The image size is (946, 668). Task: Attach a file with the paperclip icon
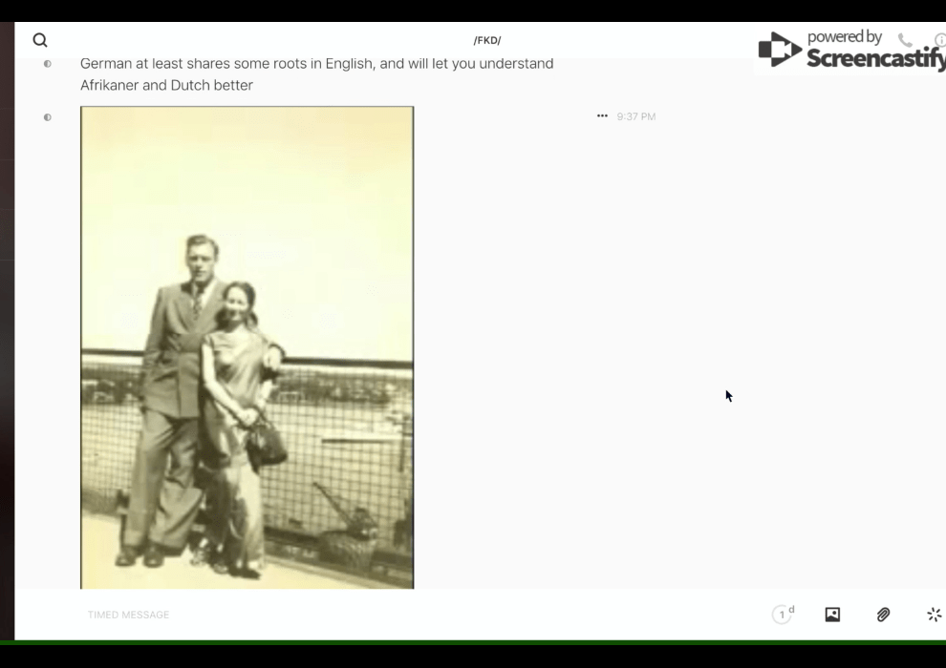tap(883, 615)
